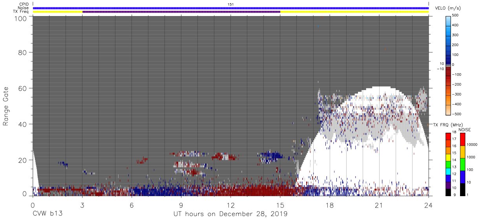Screen dimensions: 482x222
Task: Click the 20 range gate tick label
Action: (x=22, y=160)
